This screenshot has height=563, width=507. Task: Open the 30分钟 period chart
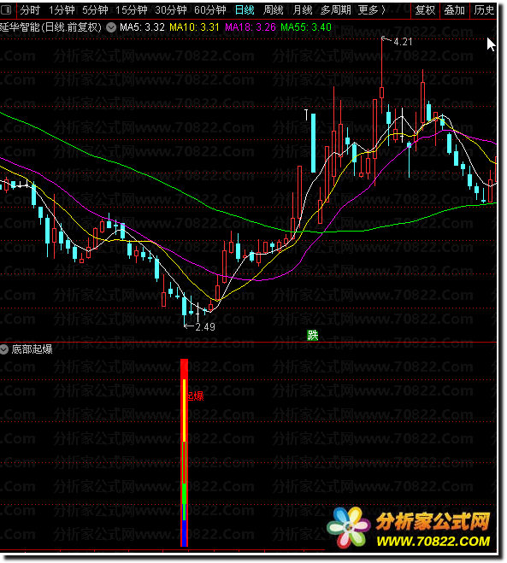click(x=171, y=10)
